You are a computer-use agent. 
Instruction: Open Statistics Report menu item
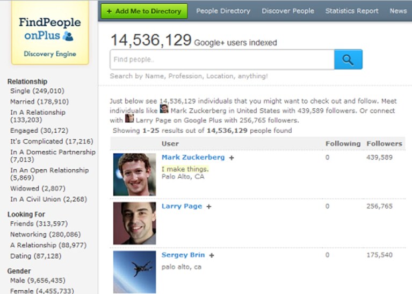[x=352, y=11]
